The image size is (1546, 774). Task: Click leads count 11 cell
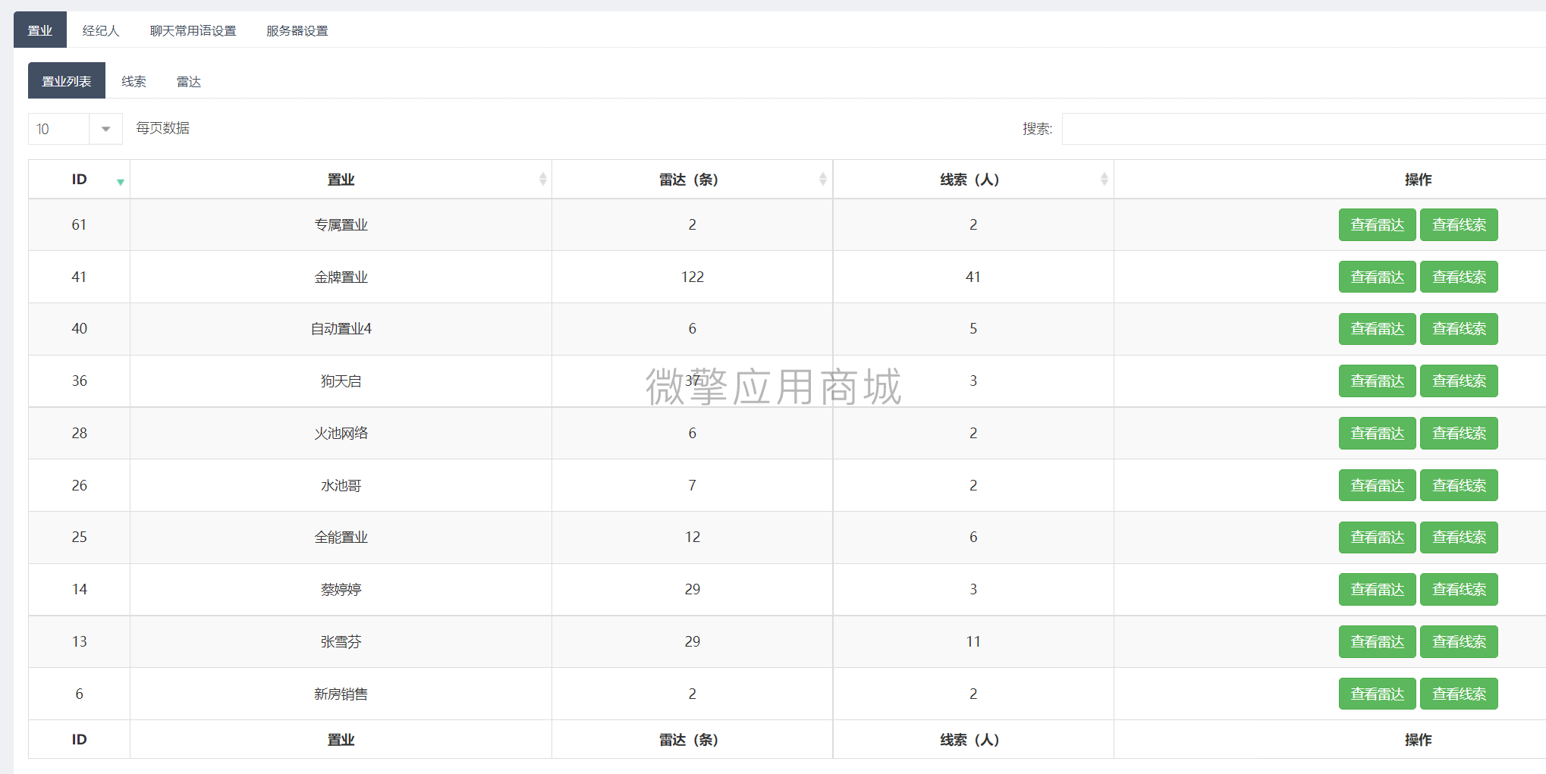pos(973,642)
